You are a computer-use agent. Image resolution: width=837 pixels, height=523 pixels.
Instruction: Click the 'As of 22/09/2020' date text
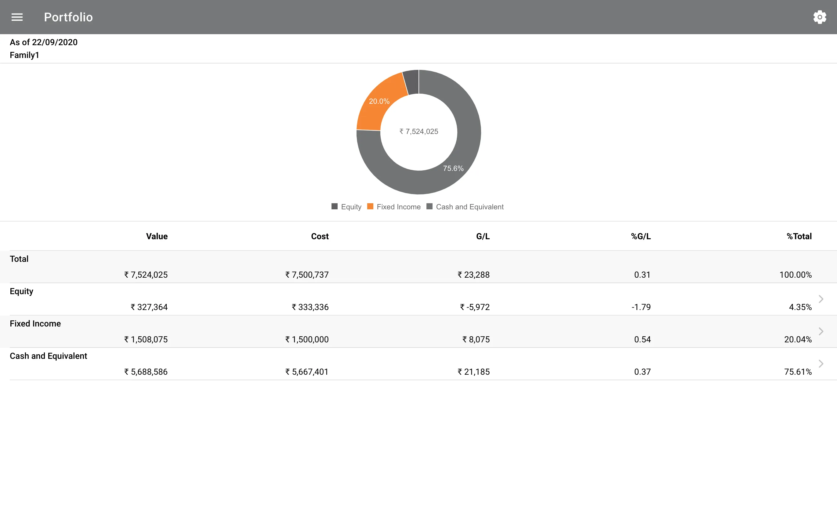coord(44,42)
